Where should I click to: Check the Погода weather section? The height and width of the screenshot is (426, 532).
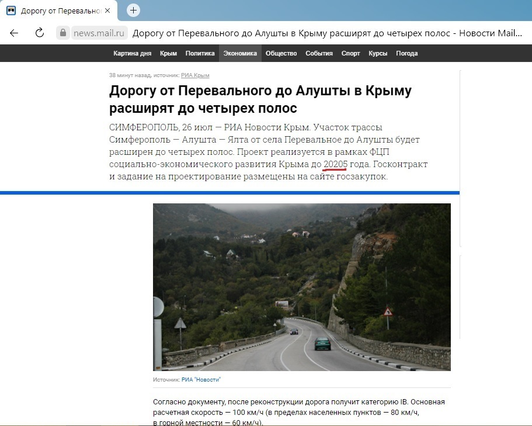click(407, 53)
